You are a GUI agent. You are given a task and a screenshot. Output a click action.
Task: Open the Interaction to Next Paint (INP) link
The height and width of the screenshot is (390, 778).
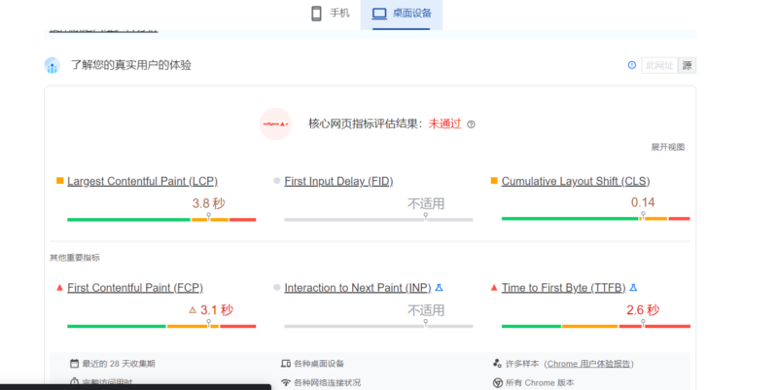click(x=358, y=288)
